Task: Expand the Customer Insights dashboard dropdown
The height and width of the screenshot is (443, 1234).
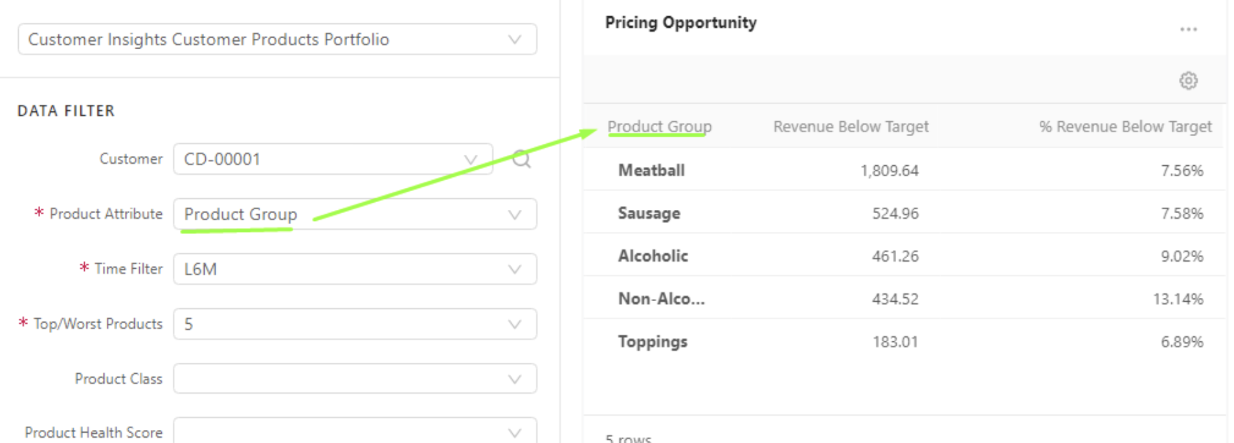Action: pos(514,40)
